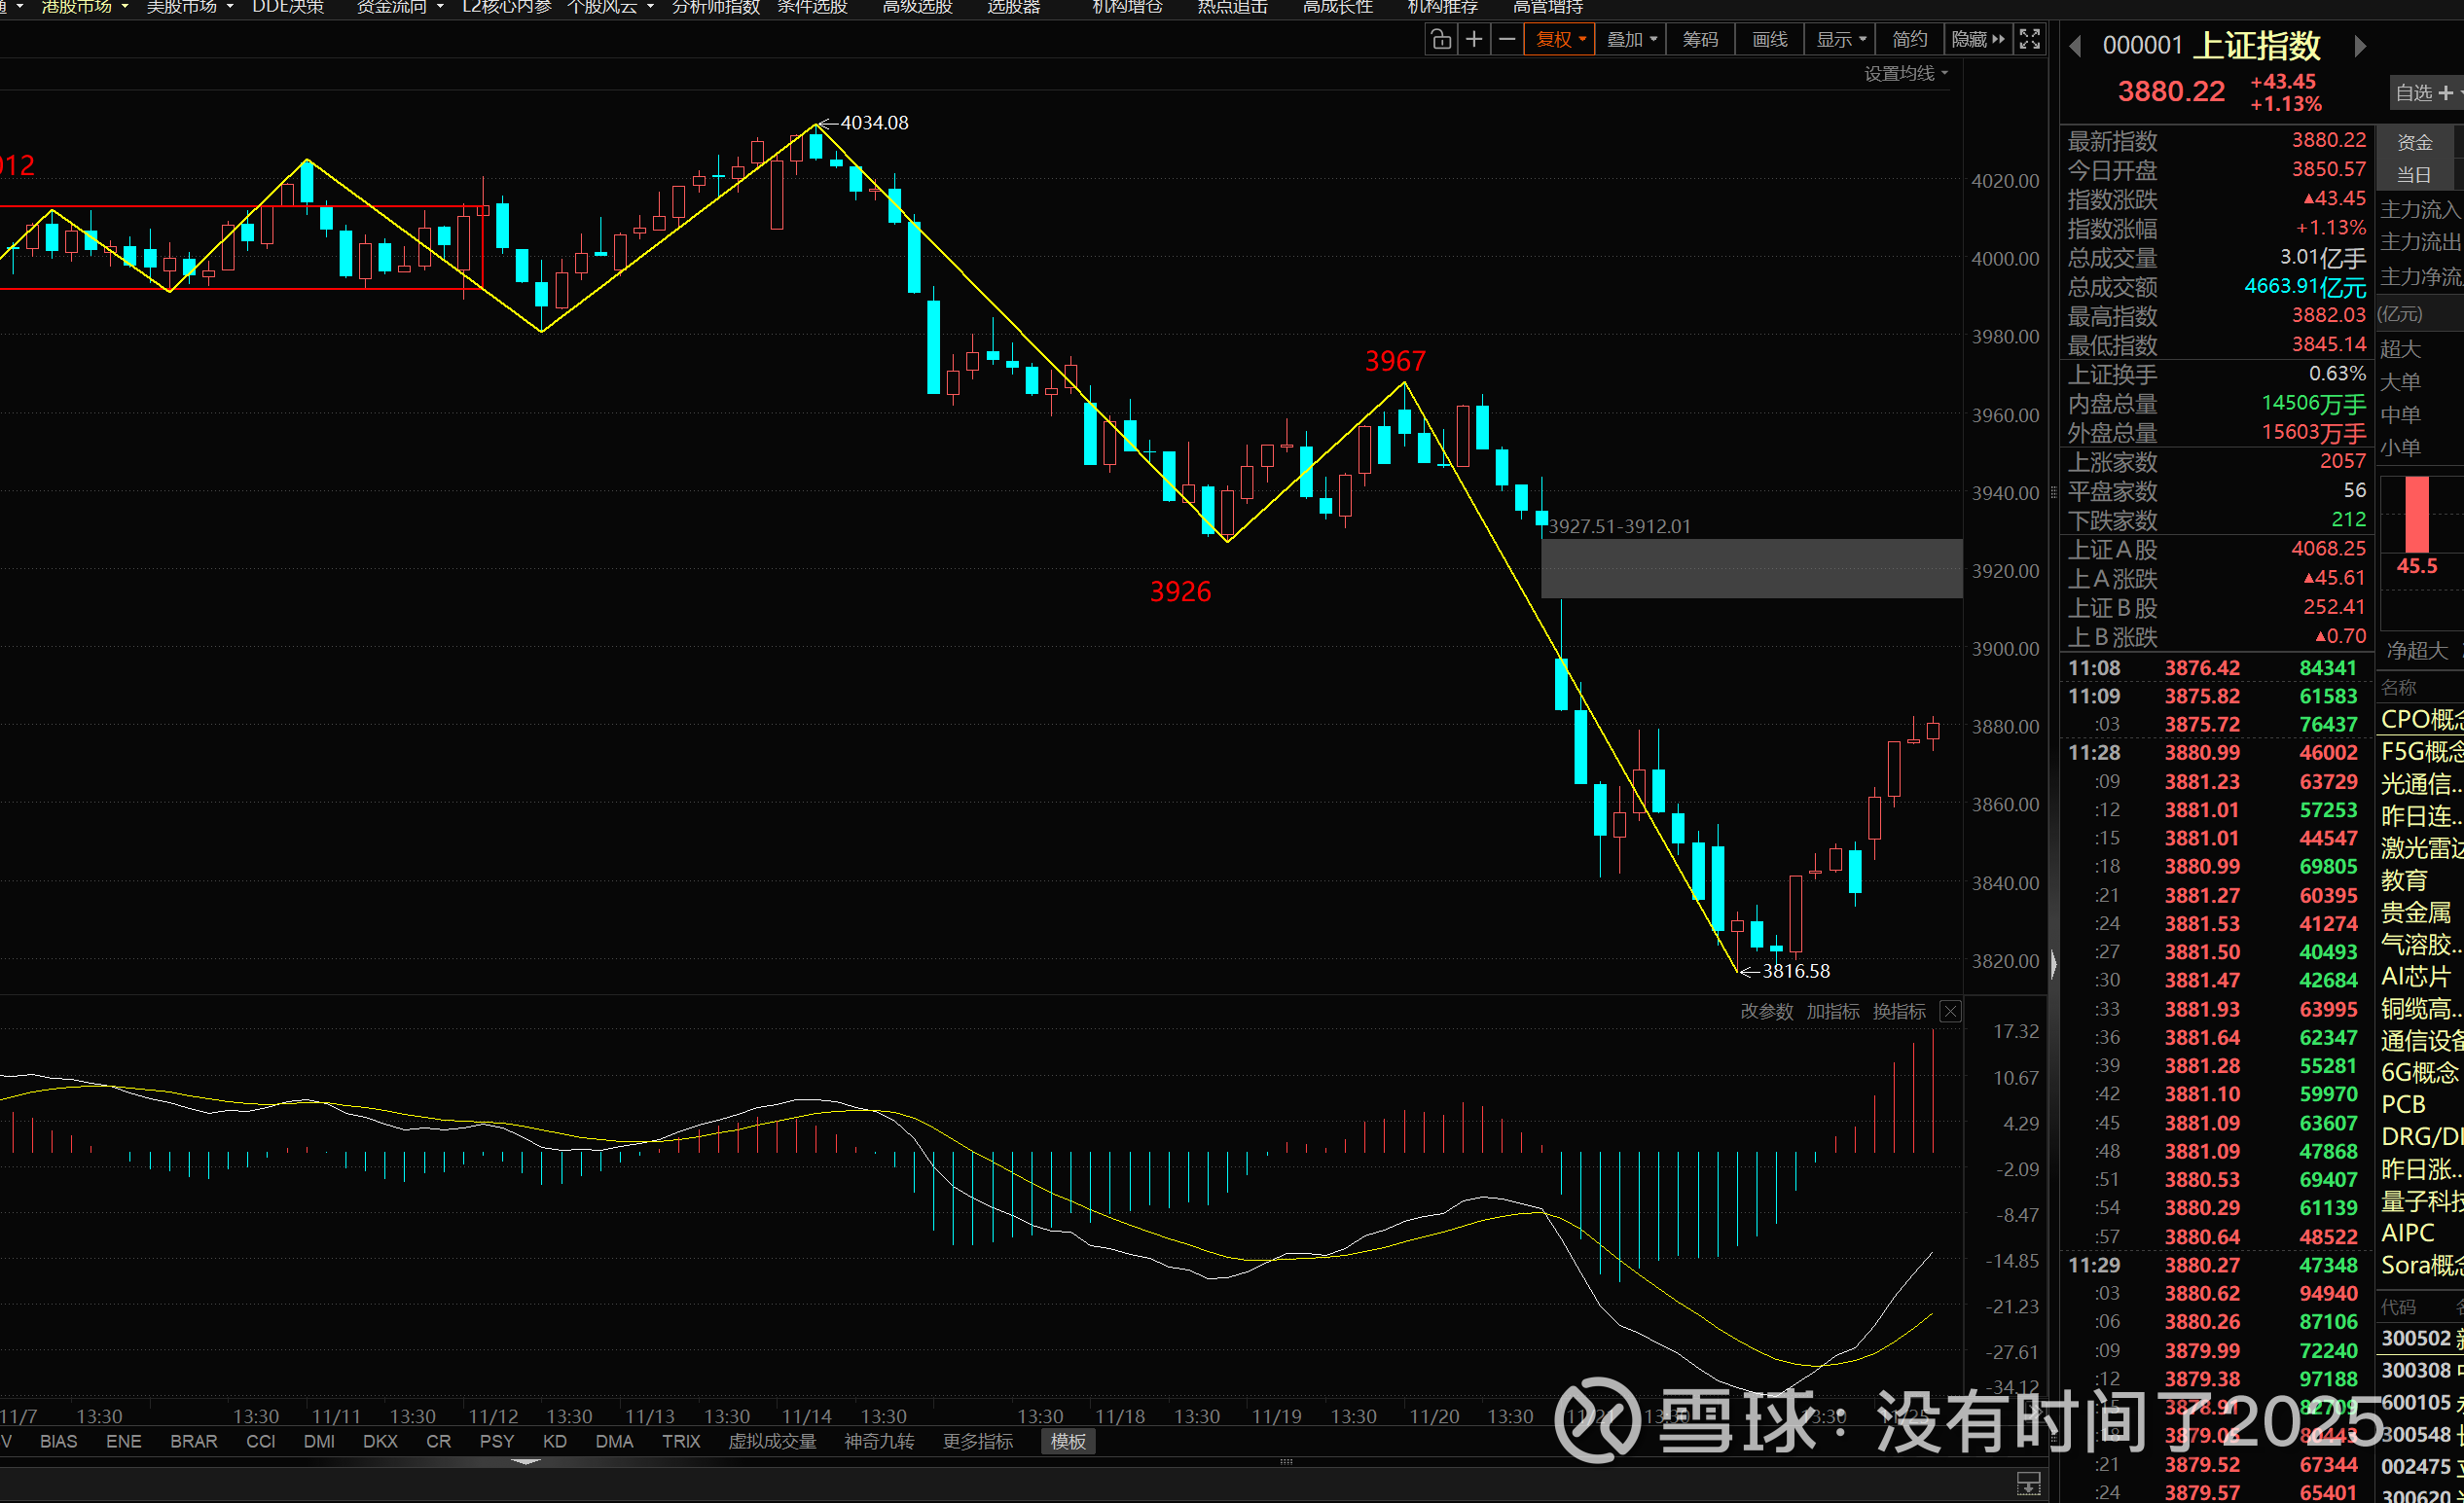The width and height of the screenshot is (2464, 1503).
Task: Expand the 叠加 overlay dropdown
Action: pos(1631,40)
